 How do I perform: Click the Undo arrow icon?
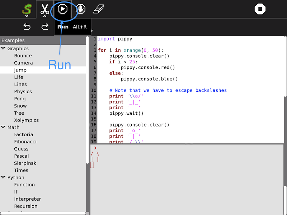(27, 27)
